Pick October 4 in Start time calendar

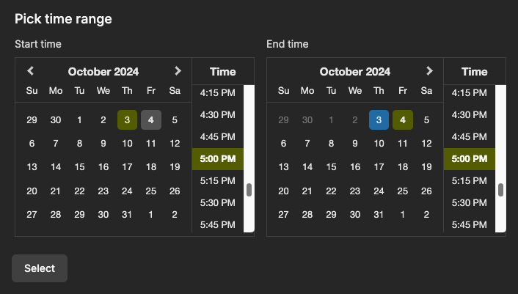(151, 120)
